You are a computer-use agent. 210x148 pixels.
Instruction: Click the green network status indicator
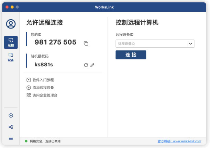coord(26,141)
